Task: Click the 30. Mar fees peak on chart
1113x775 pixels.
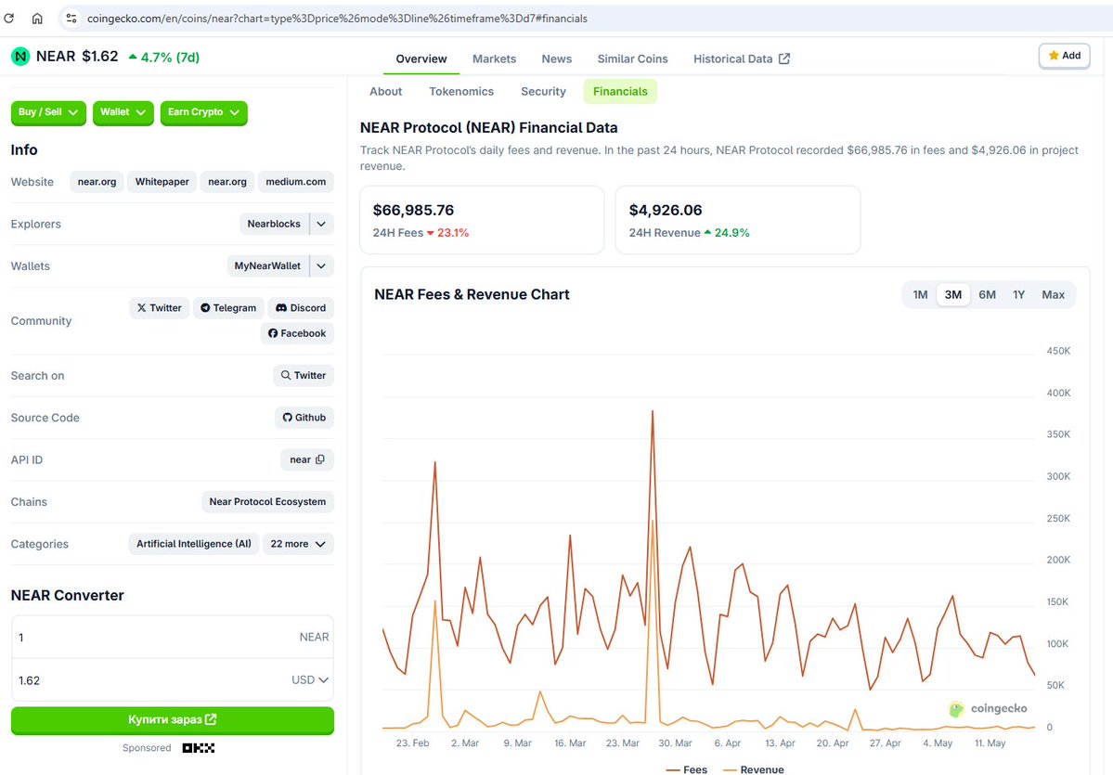Action: coord(653,411)
